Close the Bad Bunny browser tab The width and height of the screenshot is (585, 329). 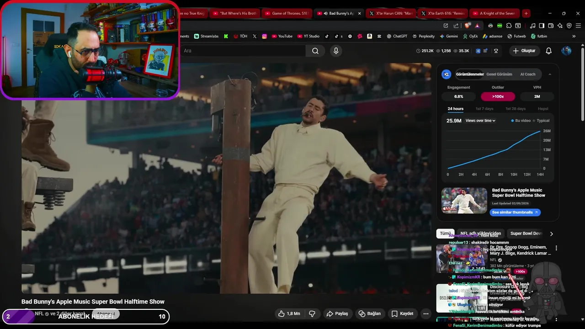coord(359,13)
